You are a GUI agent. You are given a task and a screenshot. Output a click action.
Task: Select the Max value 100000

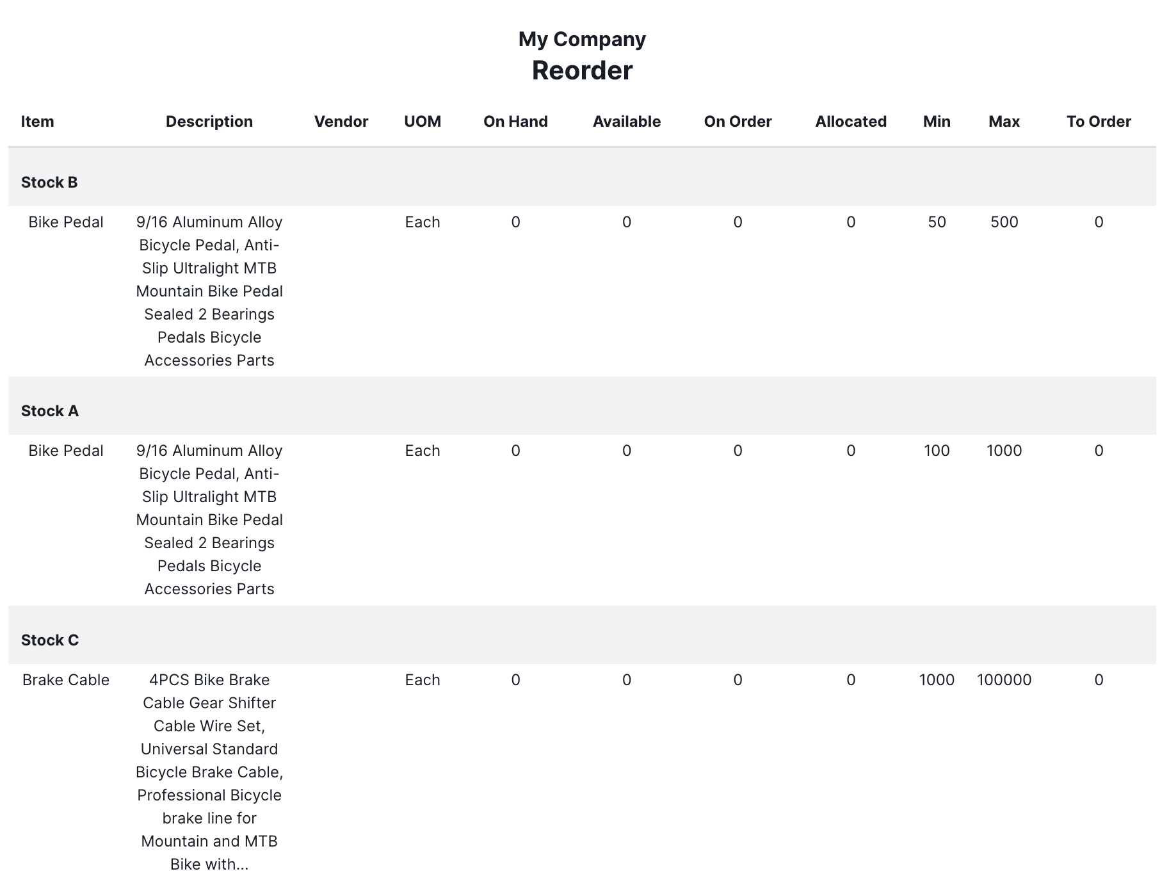[x=1004, y=680]
